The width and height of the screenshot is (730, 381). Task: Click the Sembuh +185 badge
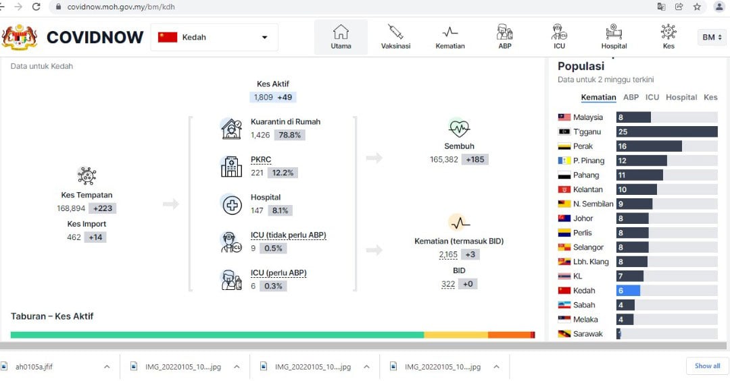[475, 159]
